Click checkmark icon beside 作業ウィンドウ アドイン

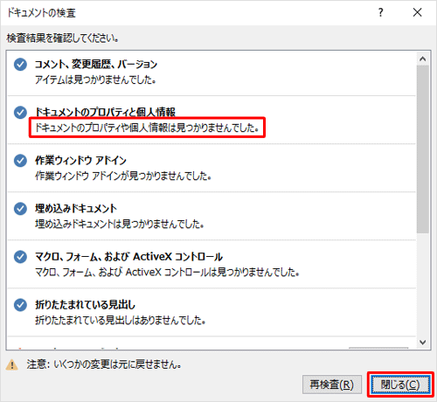click(20, 161)
